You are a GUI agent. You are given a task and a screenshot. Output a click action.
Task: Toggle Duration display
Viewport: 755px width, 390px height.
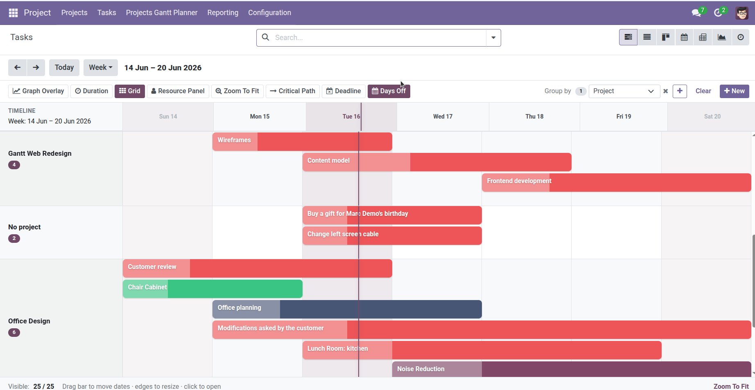click(92, 91)
